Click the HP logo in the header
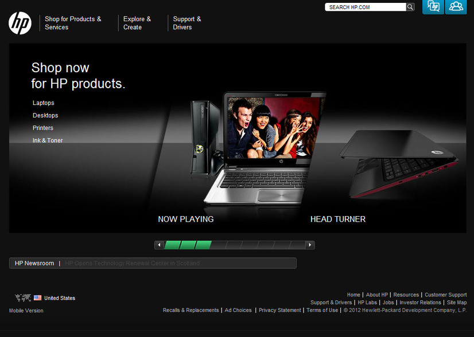The height and width of the screenshot is (337, 474). pyautogui.click(x=20, y=23)
